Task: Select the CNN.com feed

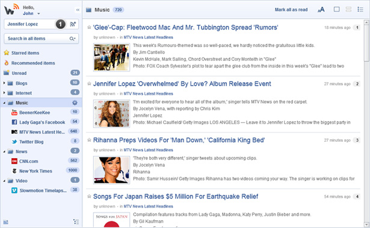Action: (x=28, y=161)
